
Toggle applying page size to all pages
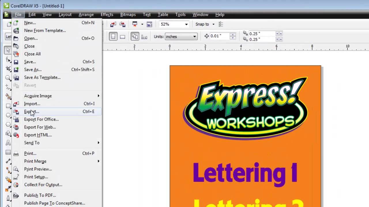(135, 36)
